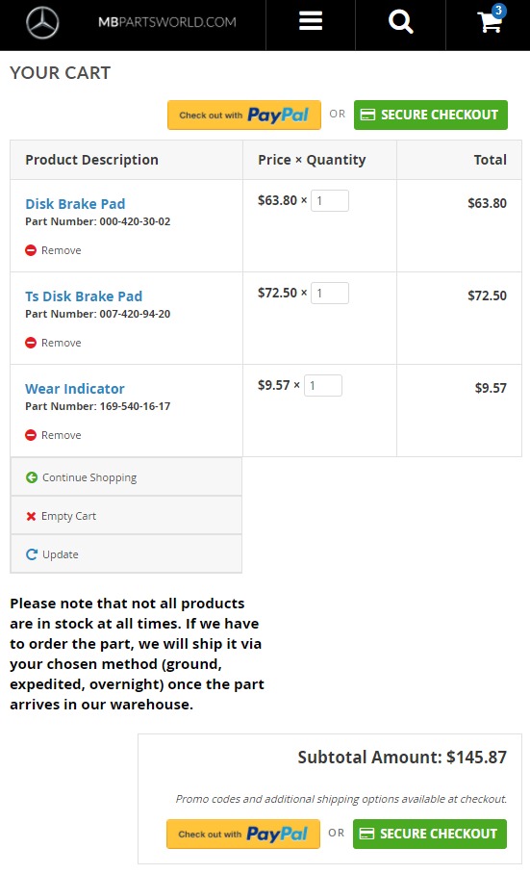This screenshot has width=530, height=874.
Task: Open the shopping cart icon with badge
Action: (x=491, y=19)
